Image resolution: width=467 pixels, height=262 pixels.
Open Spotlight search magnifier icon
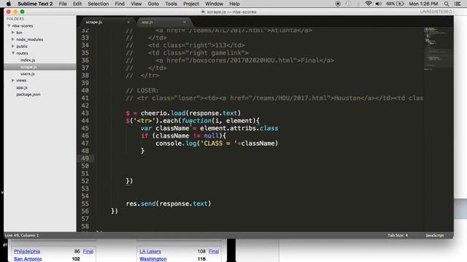point(447,4)
